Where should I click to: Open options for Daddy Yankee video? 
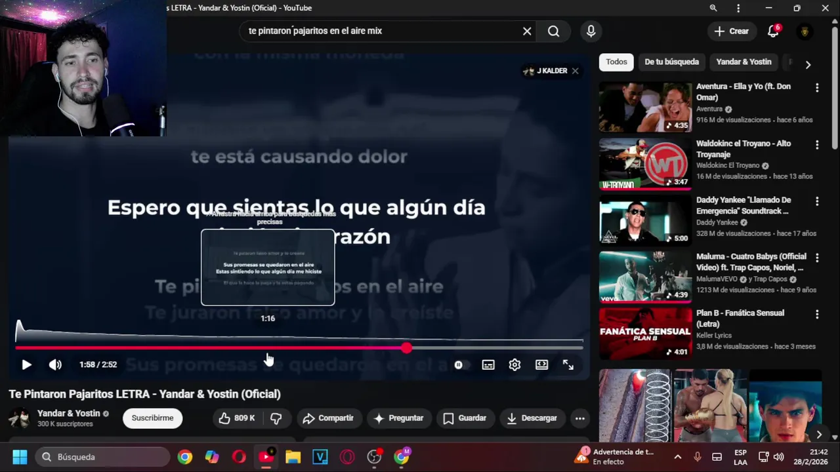click(x=817, y=201)
